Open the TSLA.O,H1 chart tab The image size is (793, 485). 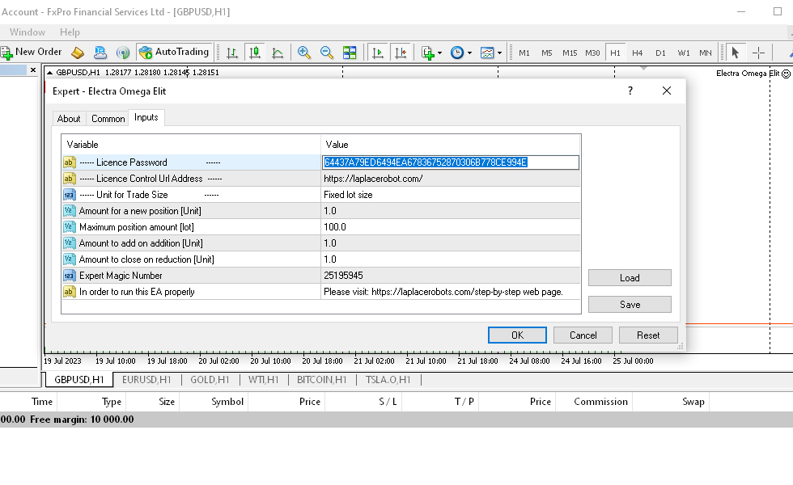(388, 379)
